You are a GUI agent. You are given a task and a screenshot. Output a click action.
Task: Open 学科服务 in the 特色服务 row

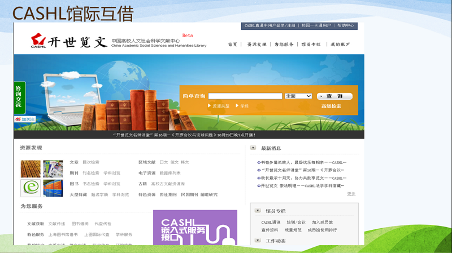pyautogui.click(x=124, y=234)
